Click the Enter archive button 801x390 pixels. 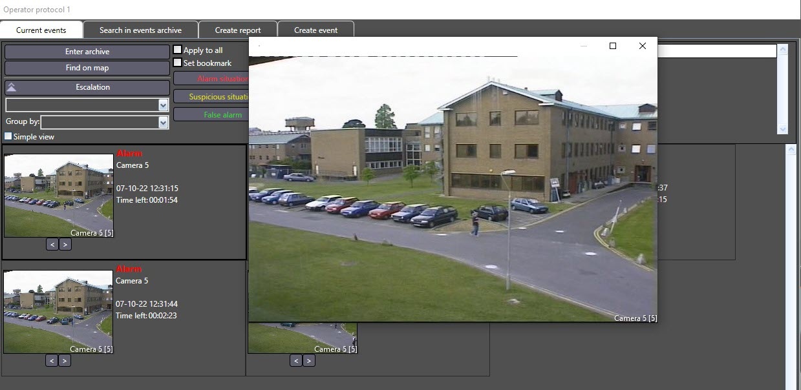click(x=87, y=51)
